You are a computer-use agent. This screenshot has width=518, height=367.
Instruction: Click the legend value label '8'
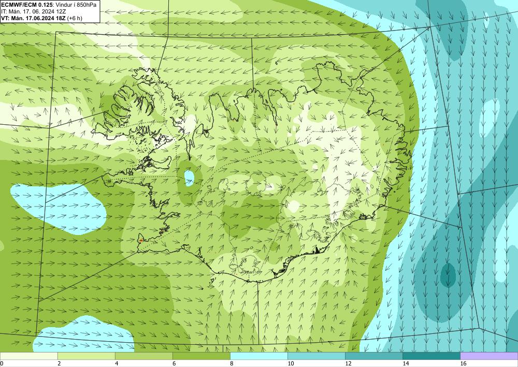tap(232, 363)
